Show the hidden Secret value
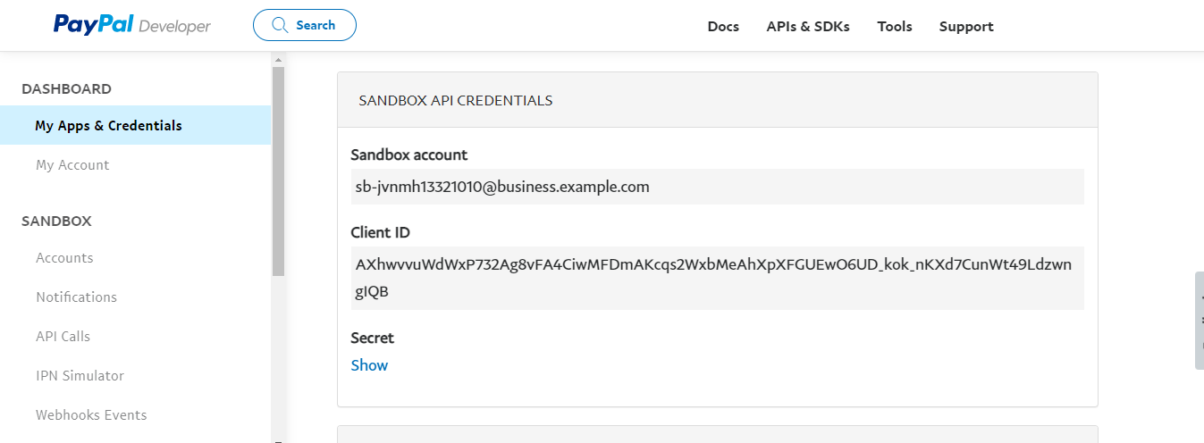This screenshot has height=443, width=1204. pos(369,365)
